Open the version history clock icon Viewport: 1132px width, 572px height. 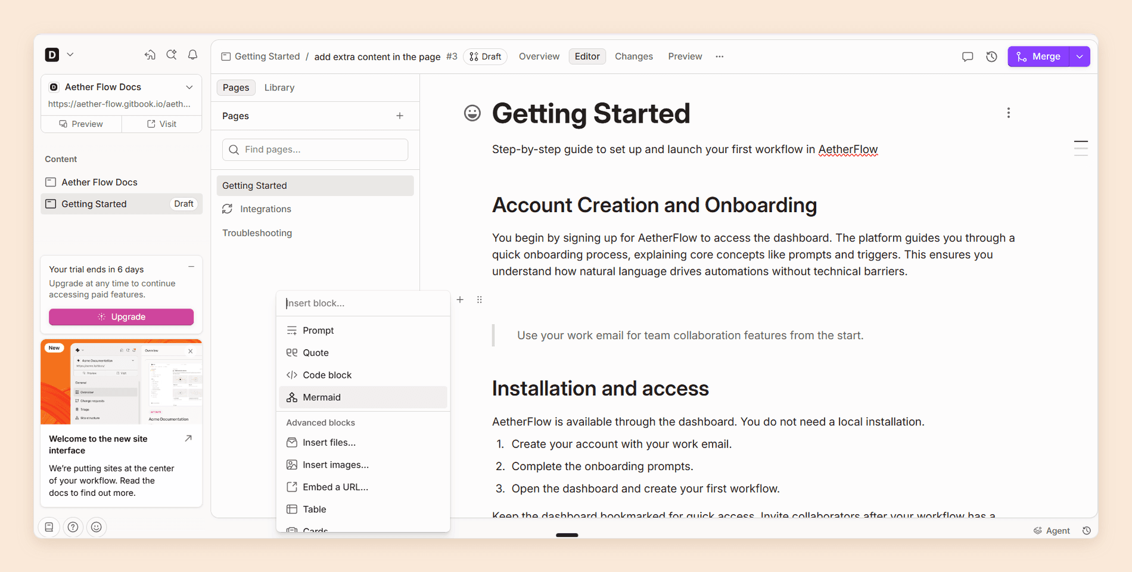991,57
